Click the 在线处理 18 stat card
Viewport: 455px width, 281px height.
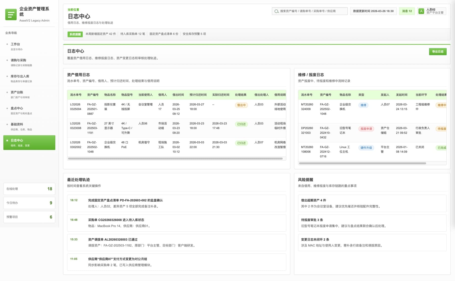[x=29, y=189]
